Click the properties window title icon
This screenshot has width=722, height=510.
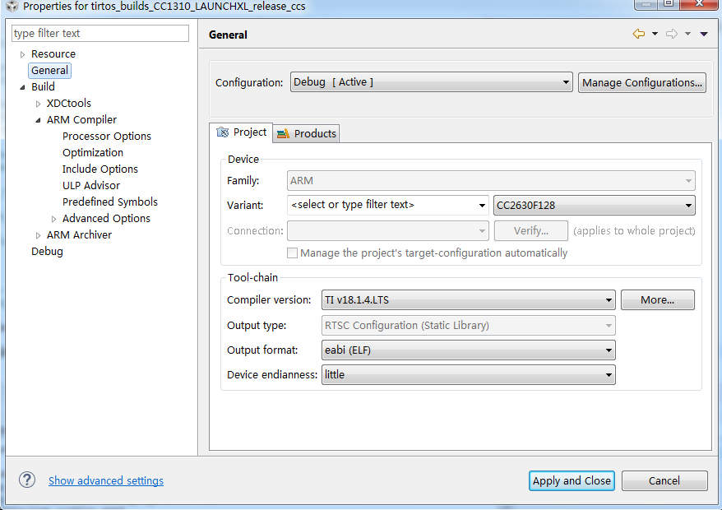[x=12, y=6]
